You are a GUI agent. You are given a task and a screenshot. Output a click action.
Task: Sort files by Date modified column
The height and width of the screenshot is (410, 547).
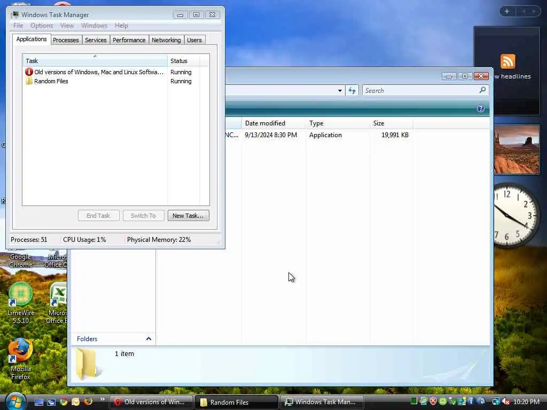274,123
